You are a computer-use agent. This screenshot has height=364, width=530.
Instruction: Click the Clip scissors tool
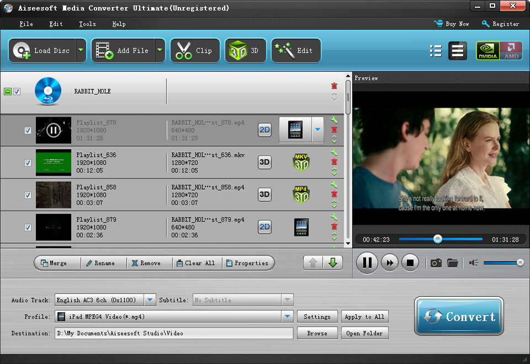(194, 51)
